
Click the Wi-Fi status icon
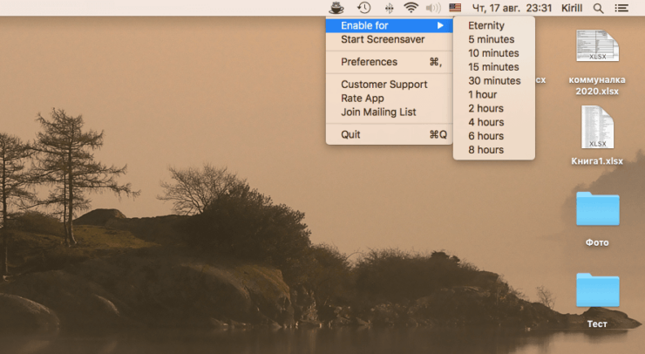[x=411, y=8]
